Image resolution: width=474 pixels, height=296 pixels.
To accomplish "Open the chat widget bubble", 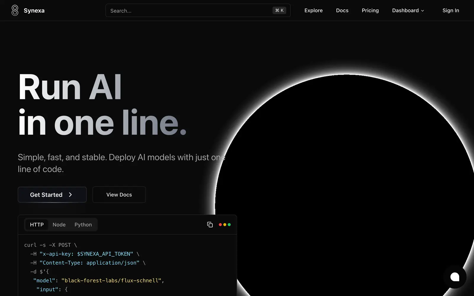I will point(455,277).
